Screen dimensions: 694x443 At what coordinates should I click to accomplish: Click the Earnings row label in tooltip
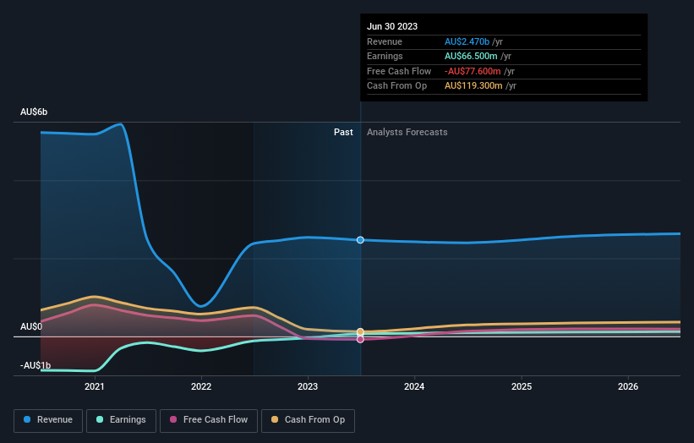tap(385, 56)
